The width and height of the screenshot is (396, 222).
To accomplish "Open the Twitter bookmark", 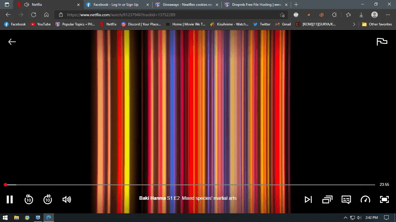I will [x=262, y=24].
